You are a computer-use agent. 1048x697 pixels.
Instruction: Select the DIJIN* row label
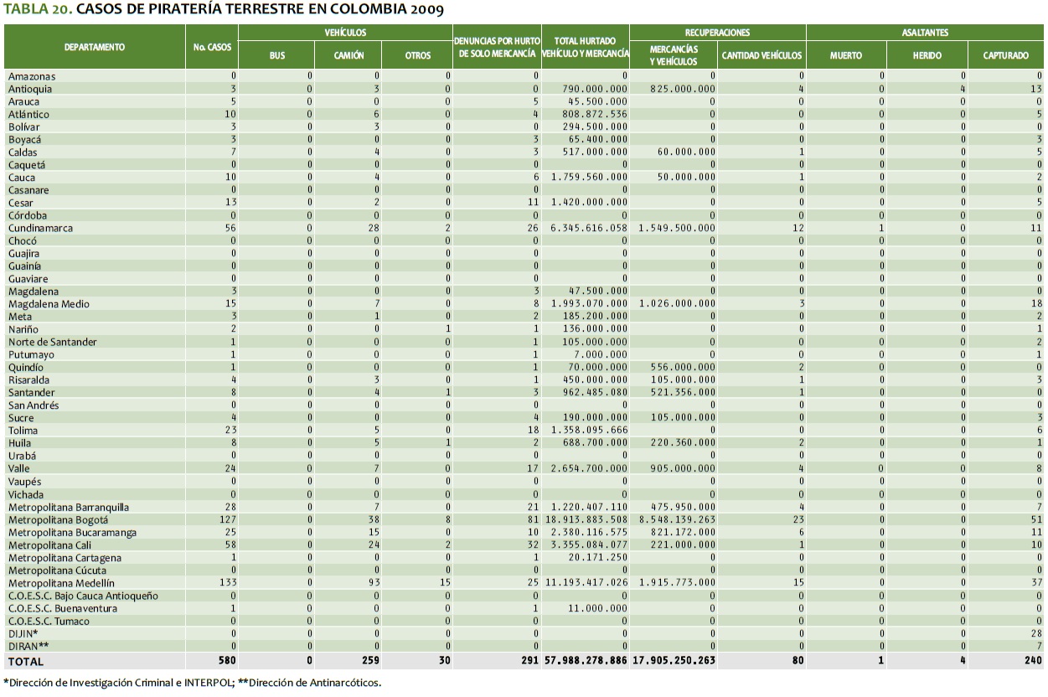pyautogui.click(x=23, y=633)
